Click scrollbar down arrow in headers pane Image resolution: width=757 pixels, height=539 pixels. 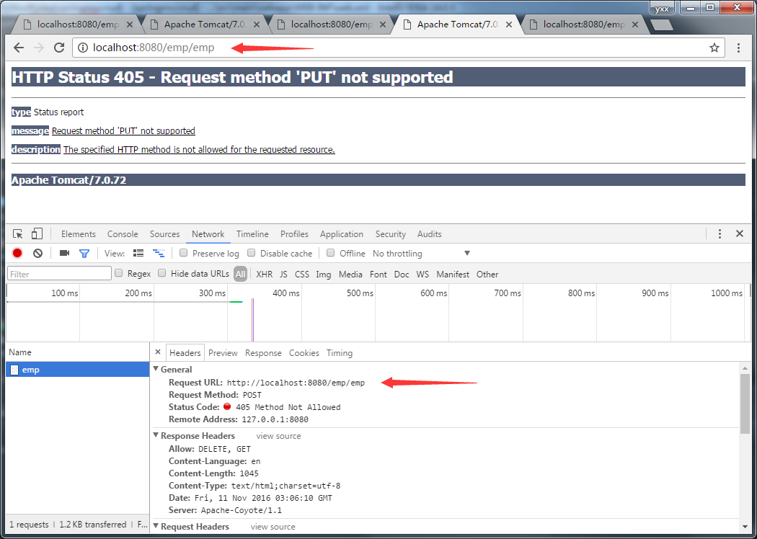point(745,527)
